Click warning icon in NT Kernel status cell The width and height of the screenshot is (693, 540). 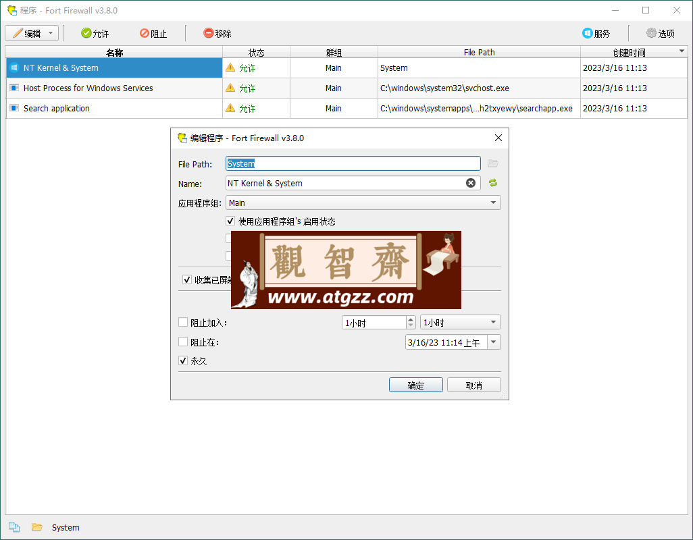[230, 67]
